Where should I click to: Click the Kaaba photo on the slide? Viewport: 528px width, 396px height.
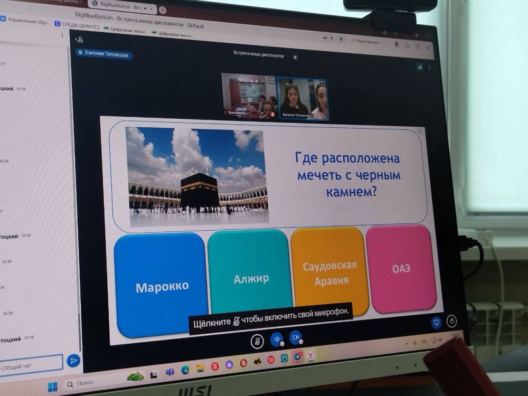197,176
